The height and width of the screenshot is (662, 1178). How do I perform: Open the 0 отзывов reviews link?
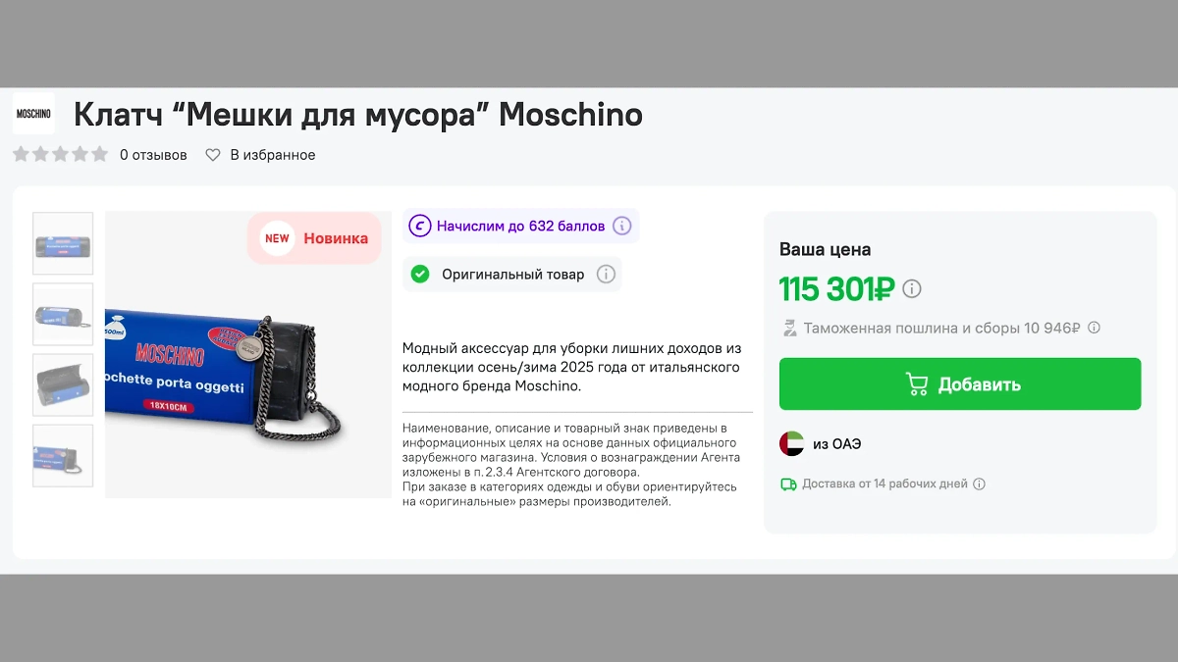point(153,154)
